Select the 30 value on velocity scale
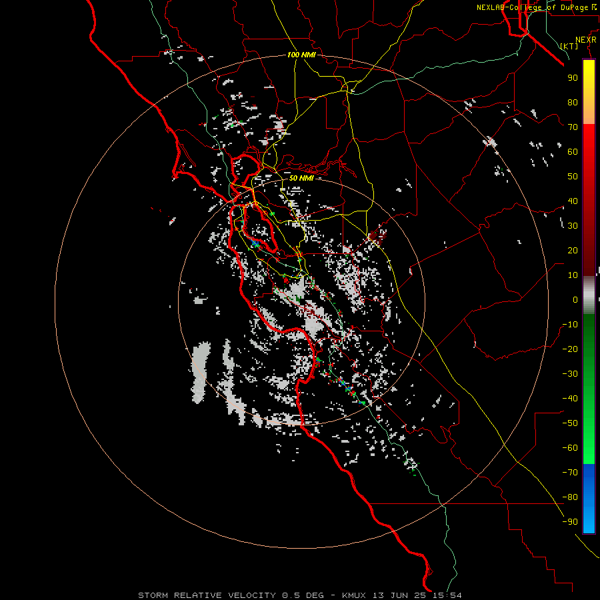Image resolution: width=600 pixels, height=600 pixels. [573, 226]
